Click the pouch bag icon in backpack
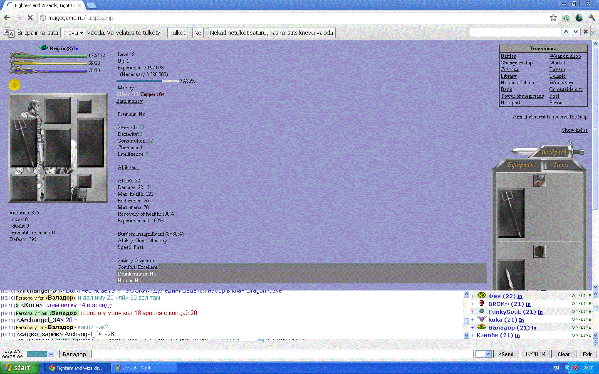The width and height of the screenshot is (599, 374). [539, 251]
